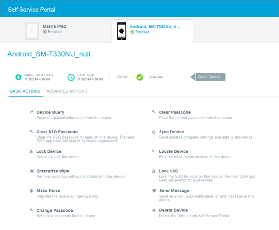Click 'Delete the Device from Self-Service Portal' text
Image resolution: width=279 pixels, height=230 pixels.
pos(194,216)
